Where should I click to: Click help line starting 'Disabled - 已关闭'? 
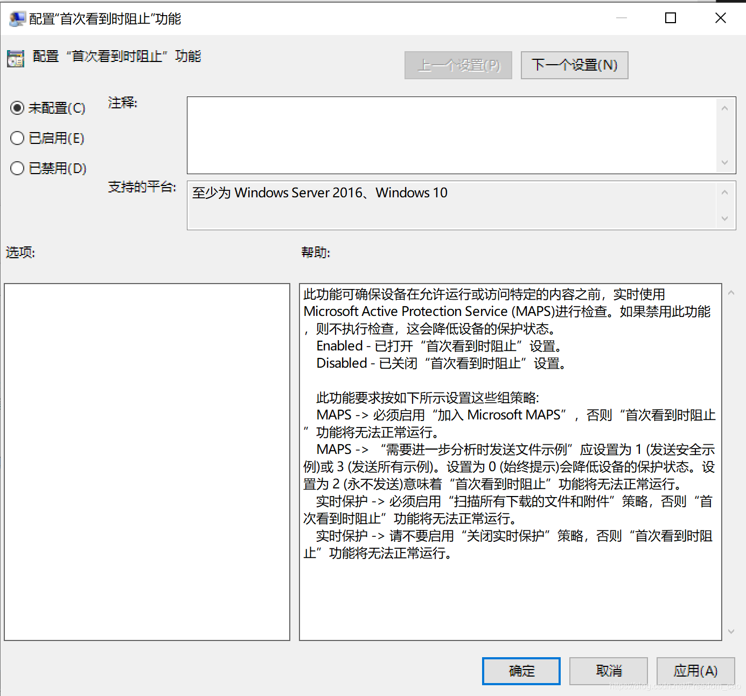(441, 363)
